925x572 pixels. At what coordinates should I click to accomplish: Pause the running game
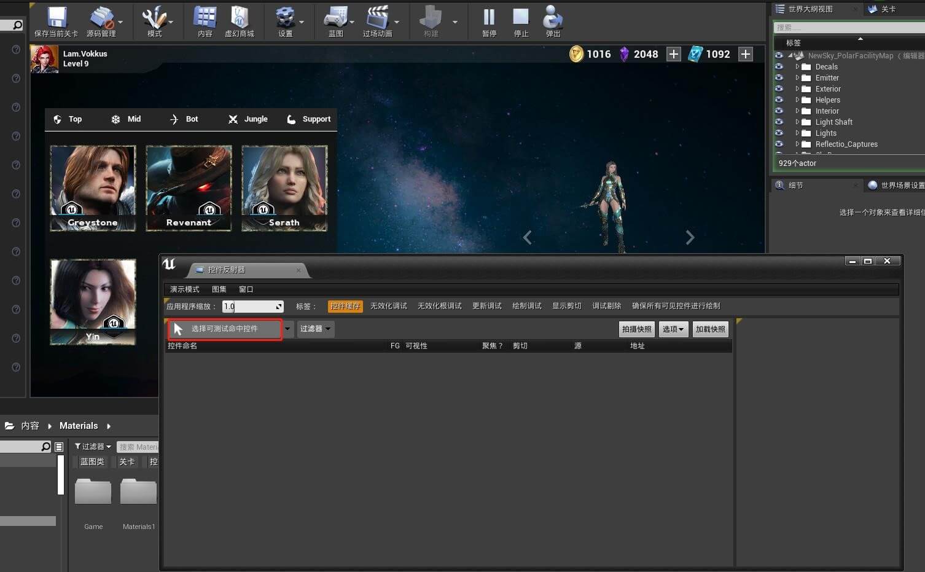point(489,22)
